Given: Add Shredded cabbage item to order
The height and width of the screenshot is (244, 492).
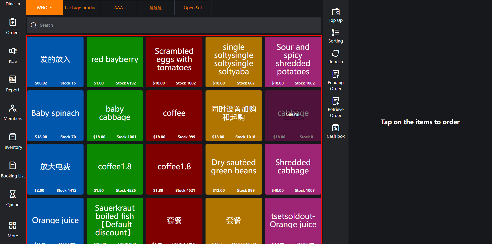Looking at the screenshot, I should 293,169.
